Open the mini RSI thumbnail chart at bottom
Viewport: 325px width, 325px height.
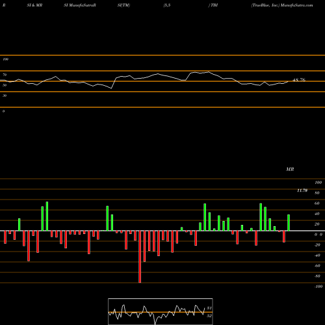tap(161, 311)
